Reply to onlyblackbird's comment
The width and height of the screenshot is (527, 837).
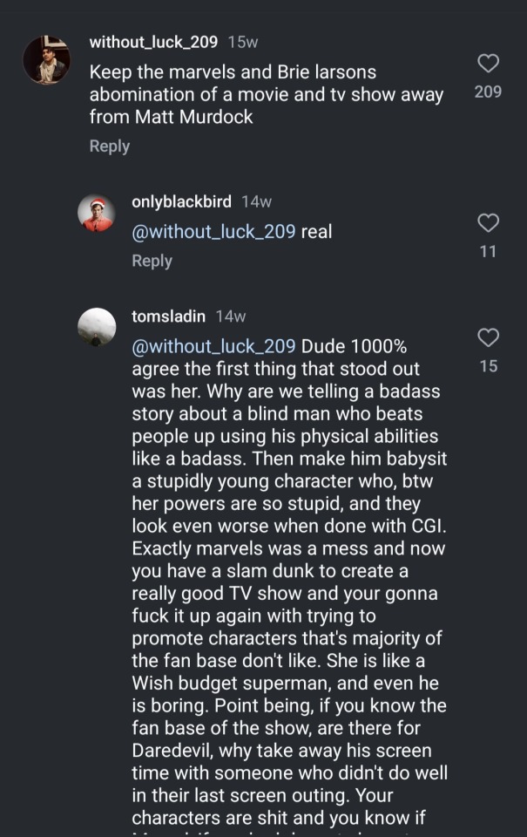tap(152, 261)
